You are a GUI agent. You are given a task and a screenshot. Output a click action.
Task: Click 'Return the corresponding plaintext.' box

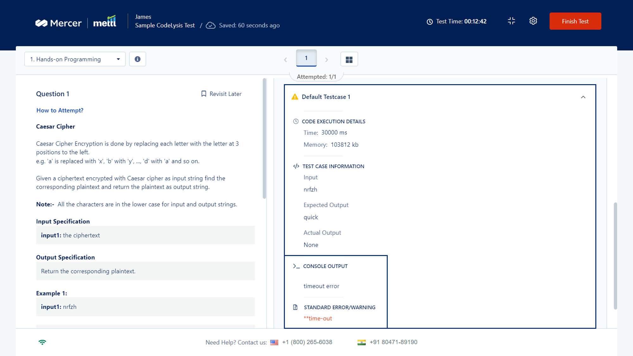point(145,271)
